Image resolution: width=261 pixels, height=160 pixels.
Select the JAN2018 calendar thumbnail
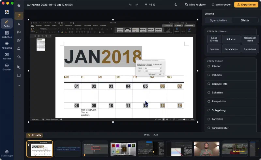(39, 149)
